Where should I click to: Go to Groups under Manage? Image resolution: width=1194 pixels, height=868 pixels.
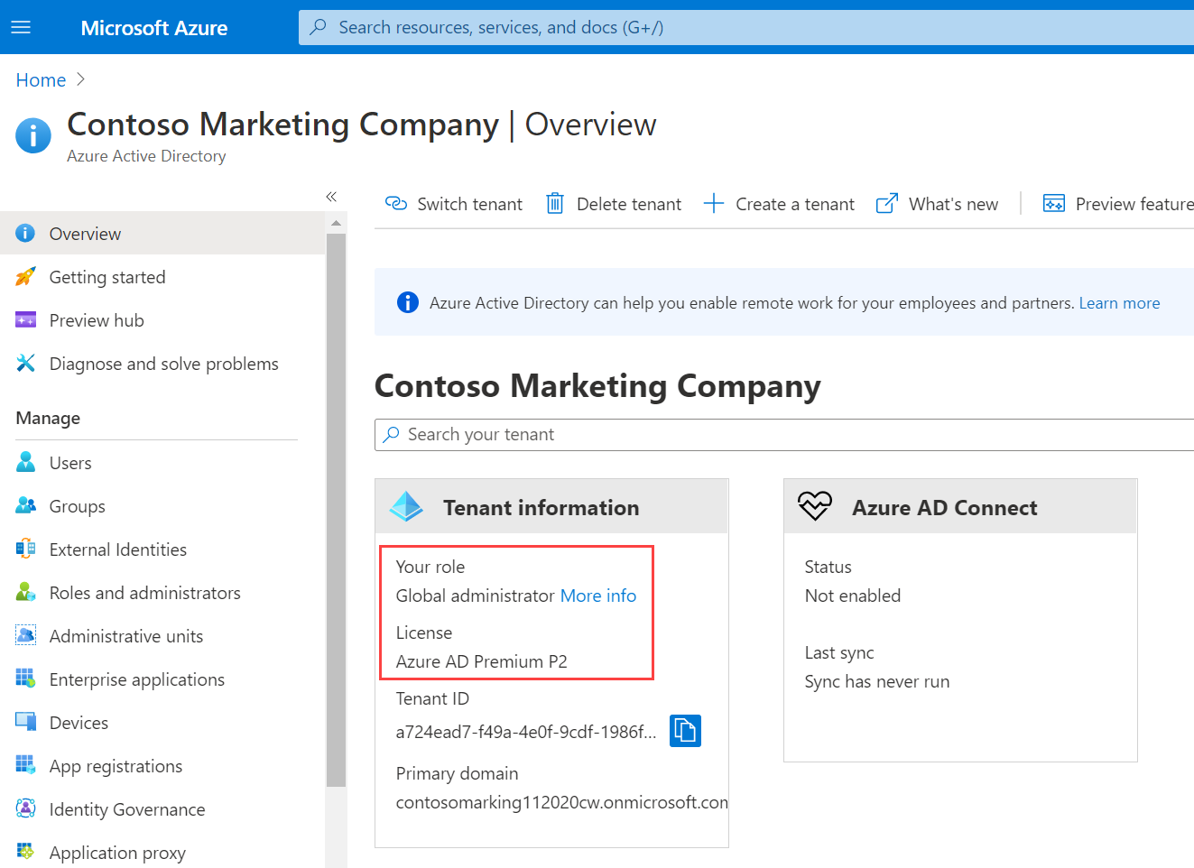162,506
